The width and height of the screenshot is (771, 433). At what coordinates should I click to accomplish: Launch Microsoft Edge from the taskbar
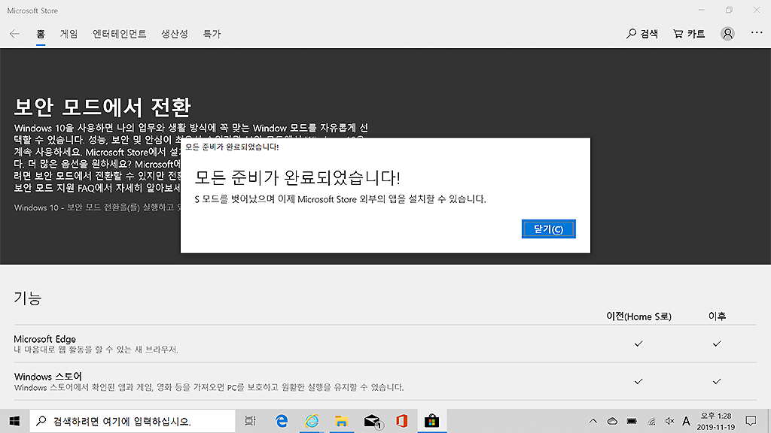282,420
